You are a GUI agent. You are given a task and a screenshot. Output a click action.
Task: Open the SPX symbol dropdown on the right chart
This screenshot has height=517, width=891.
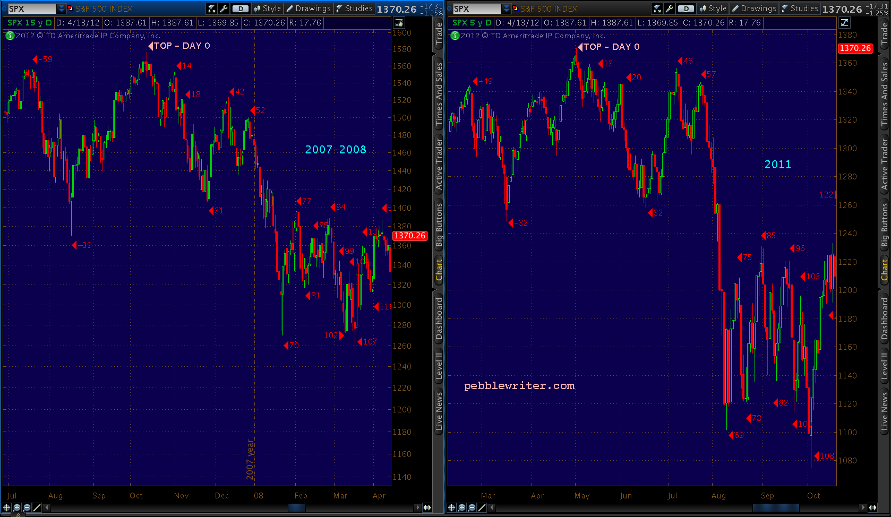tap(507, 8)
